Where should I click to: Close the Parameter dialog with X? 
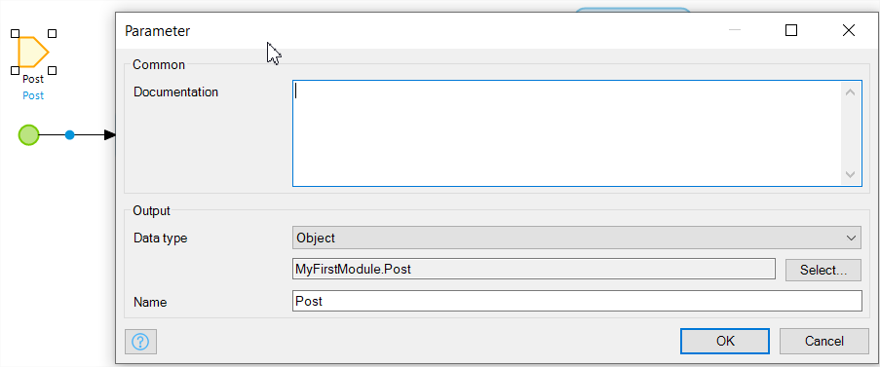click(849, 30)
